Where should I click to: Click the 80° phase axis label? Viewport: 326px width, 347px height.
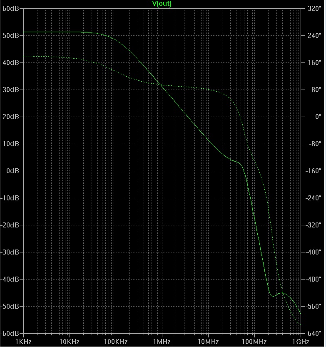316,90
